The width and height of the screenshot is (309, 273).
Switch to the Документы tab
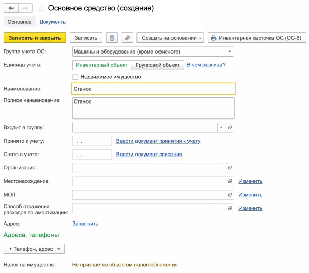[x=53, y=22]
